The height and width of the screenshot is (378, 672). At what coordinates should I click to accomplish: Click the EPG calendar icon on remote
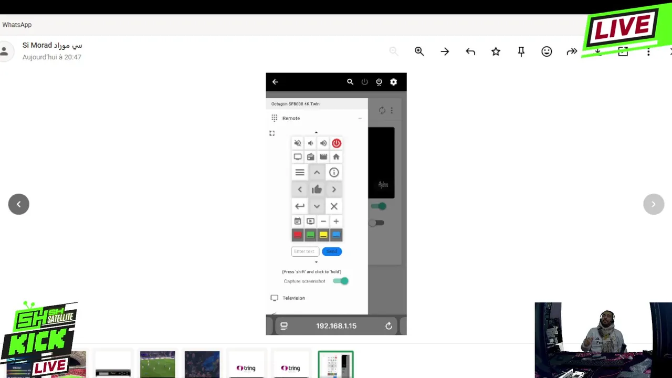[x=298, y=222]
